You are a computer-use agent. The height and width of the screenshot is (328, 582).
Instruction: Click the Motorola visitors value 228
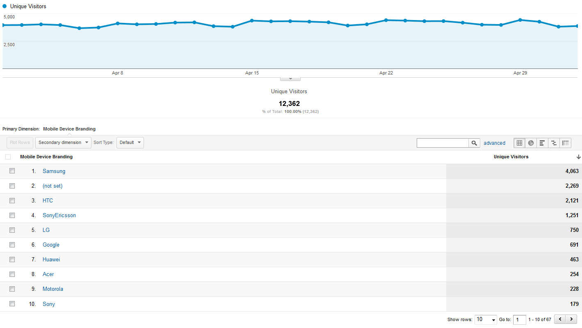574,289
